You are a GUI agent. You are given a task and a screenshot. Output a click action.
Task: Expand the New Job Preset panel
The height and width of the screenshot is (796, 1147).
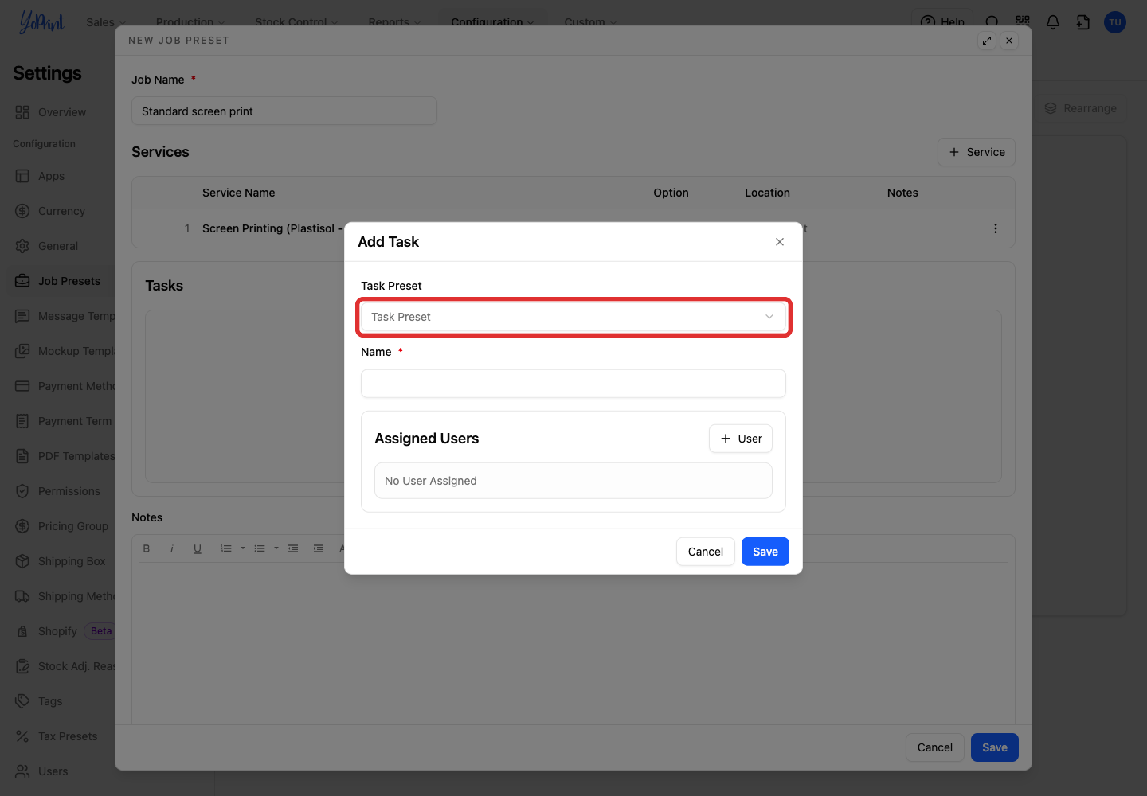[987, 41]
